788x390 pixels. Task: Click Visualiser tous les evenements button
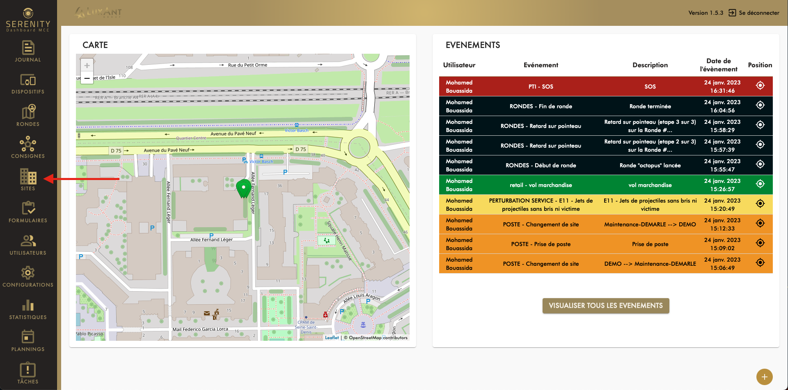coord(605,306)
